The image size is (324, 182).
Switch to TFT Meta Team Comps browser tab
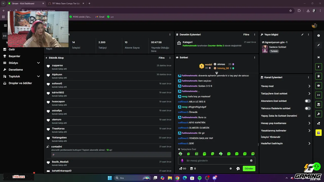coord(66,3)
